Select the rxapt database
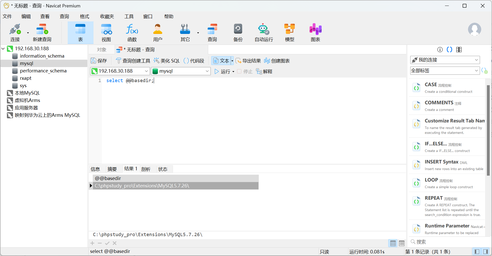Image resolution: width=492 pixels, height=256 pixels. pyautogui.click(x=26, y=78)
